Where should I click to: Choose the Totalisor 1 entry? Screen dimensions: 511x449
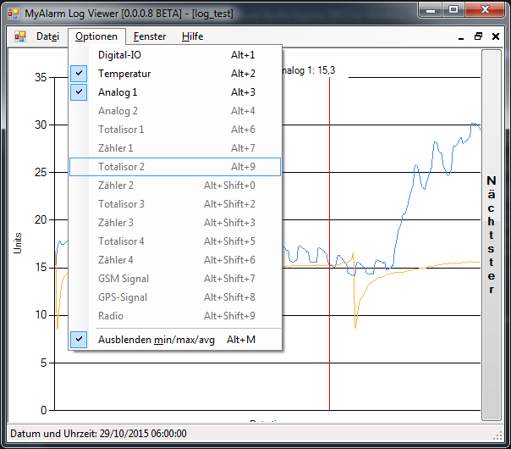(x=175, y=130)
